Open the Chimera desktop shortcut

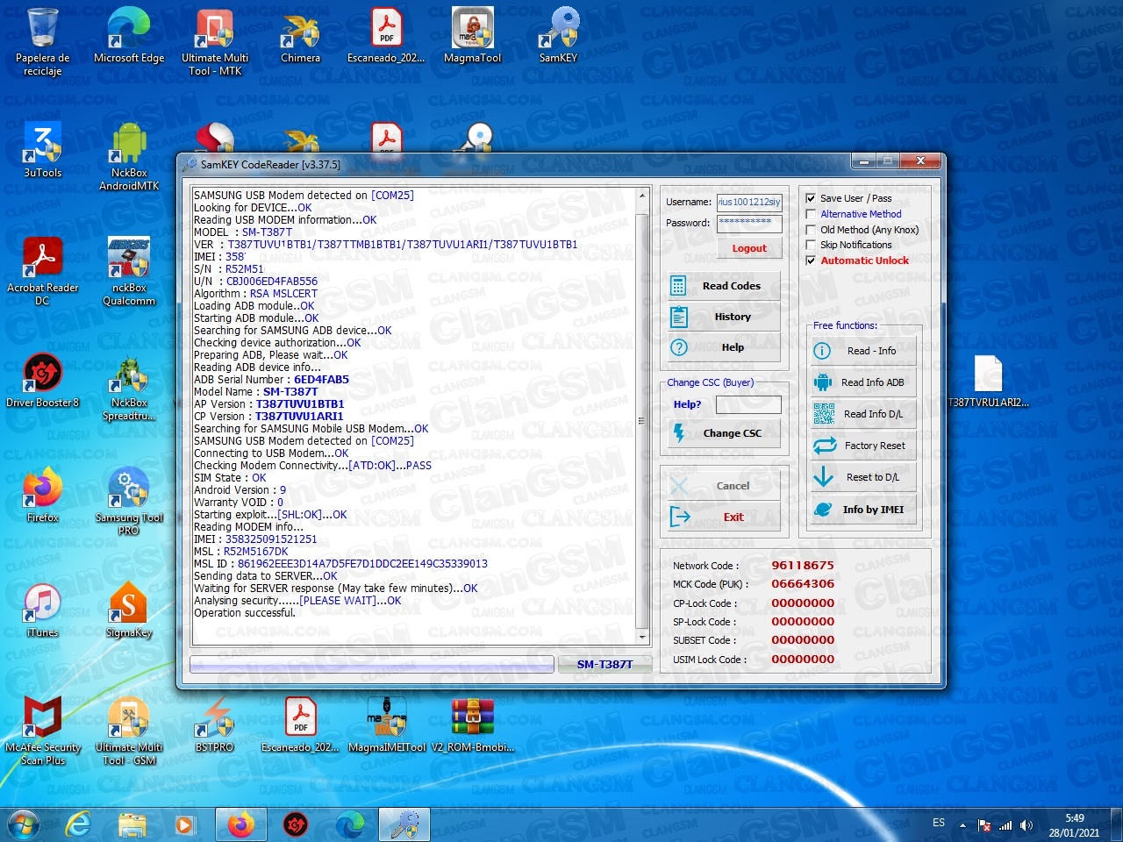300,35
